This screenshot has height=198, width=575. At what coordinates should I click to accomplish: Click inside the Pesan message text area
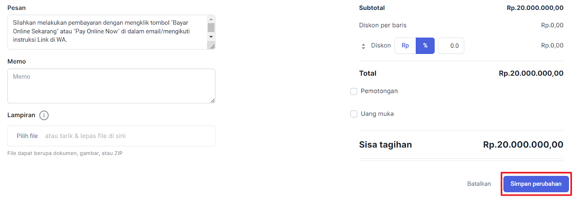(107, 32)
